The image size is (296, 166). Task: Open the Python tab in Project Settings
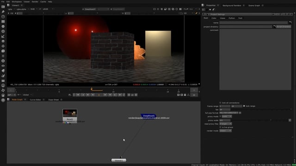(232, 18)
